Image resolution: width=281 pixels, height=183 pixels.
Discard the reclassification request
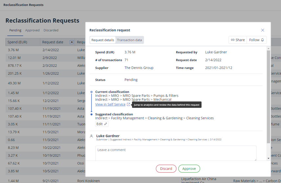166,169
